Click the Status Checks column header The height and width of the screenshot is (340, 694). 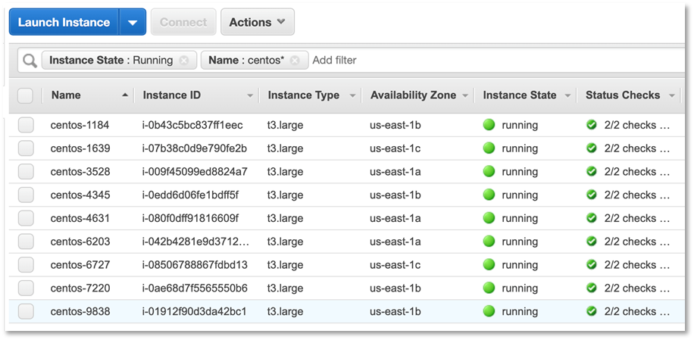point(622,95)
